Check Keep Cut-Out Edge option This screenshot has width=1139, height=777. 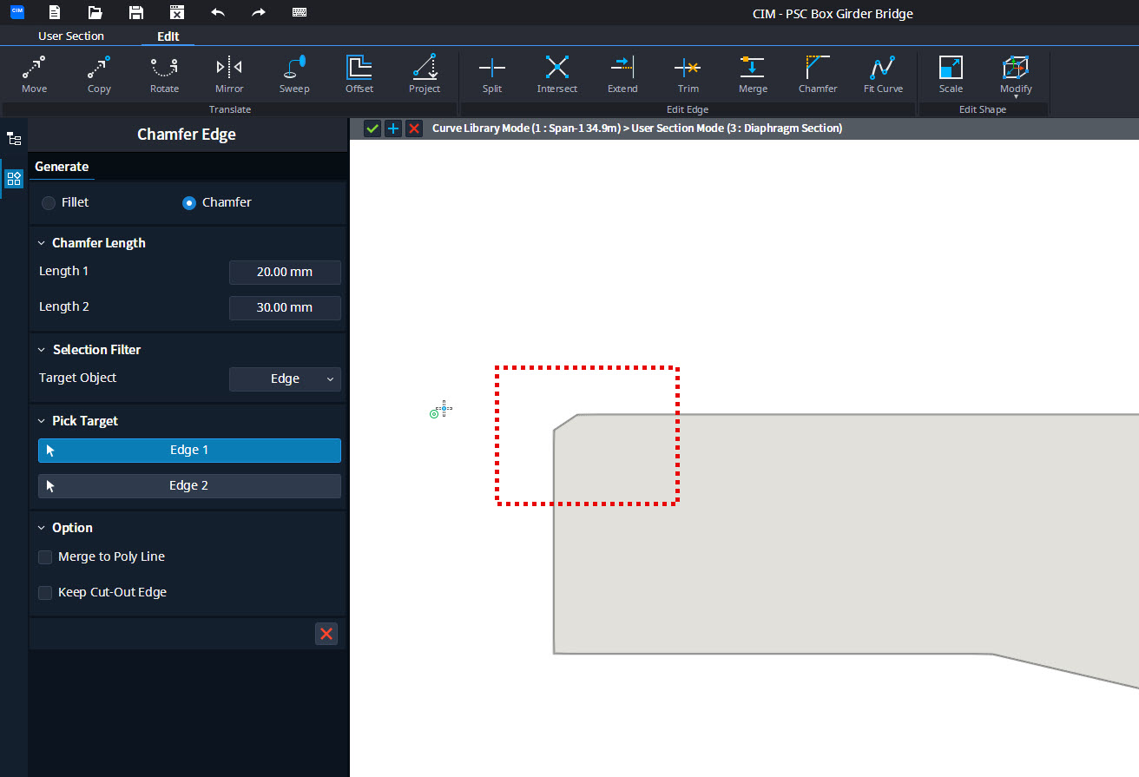pyautogui.click(x=44, y=592)
